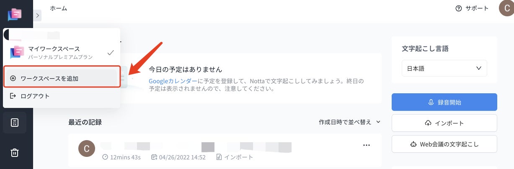Screen dimensions: 514x169
Task: Click ログアウト to sign out
Action: [x=35, y=96]
